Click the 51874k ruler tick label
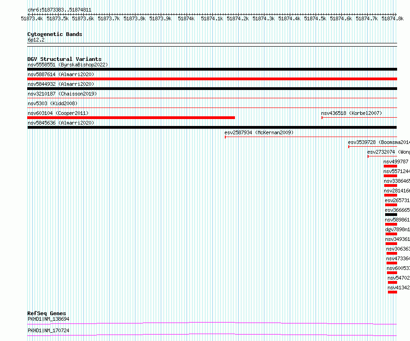This screenshot has height=341, width=410. click(186, 18)
